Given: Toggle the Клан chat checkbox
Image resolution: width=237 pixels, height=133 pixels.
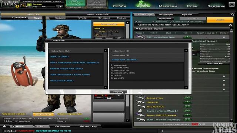Looking at the screenshot, I should click(x=34, y=126).
